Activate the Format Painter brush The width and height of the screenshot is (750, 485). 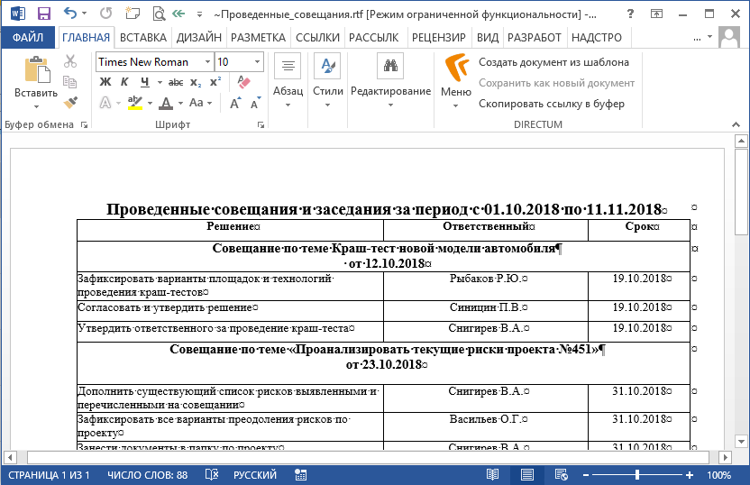(70, 103)
